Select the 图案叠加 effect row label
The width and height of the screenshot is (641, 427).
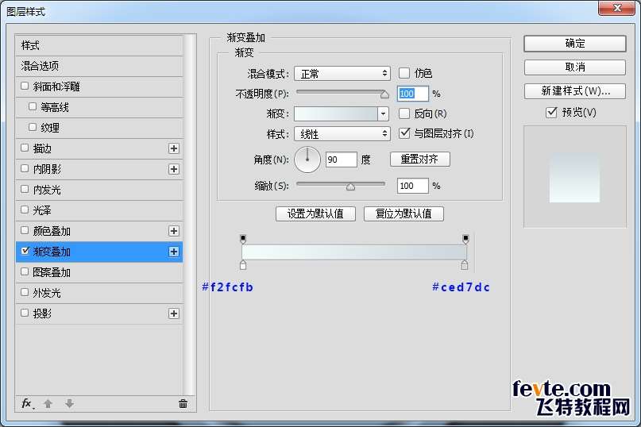(52, 272)
